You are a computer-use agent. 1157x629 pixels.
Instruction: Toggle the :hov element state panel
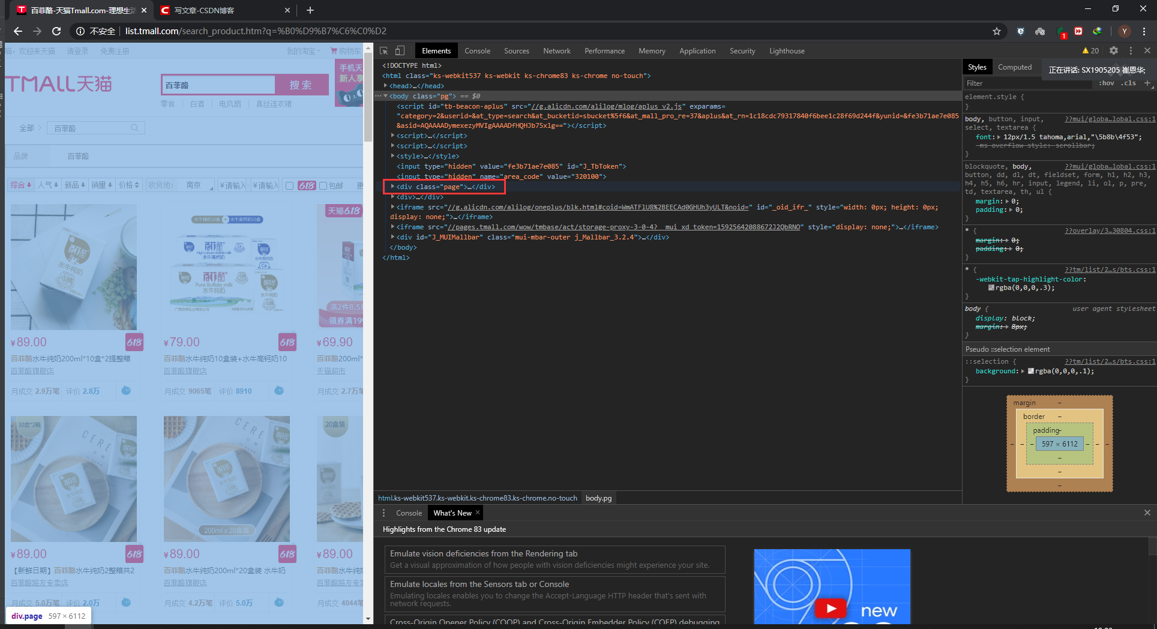[x=1106, y=83]
